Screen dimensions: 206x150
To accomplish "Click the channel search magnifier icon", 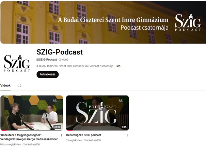I will (19, 86).
